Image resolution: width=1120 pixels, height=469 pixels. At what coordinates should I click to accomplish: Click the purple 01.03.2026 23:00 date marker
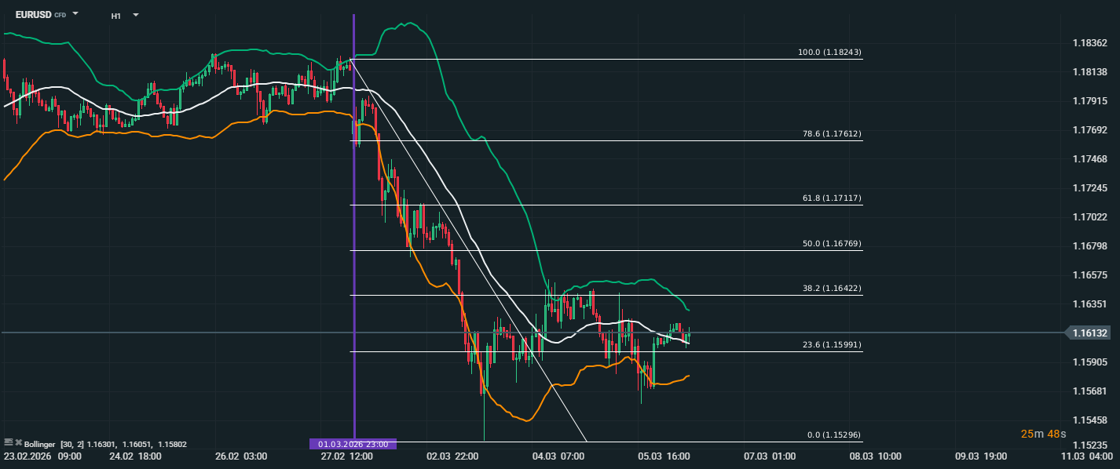pyautogui.click(x=353, y=444)
